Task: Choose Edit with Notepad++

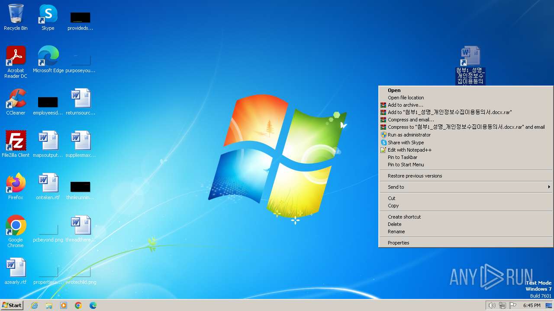Action: coord(466,150)
